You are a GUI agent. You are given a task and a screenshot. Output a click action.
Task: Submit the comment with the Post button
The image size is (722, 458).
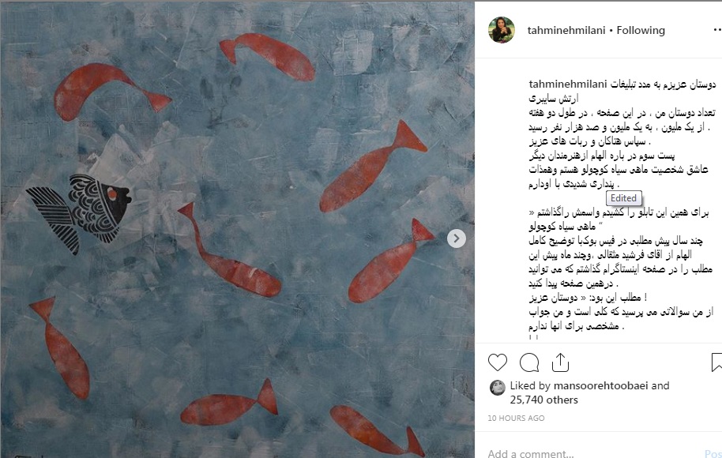(713, 453)
